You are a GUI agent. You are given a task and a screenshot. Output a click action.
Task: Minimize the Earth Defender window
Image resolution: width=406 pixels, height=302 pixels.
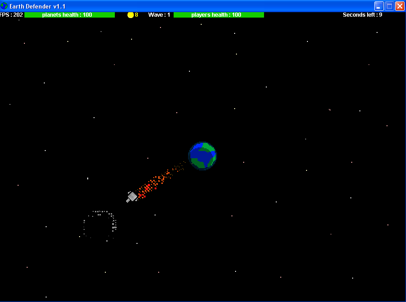[x=379, y=6]
